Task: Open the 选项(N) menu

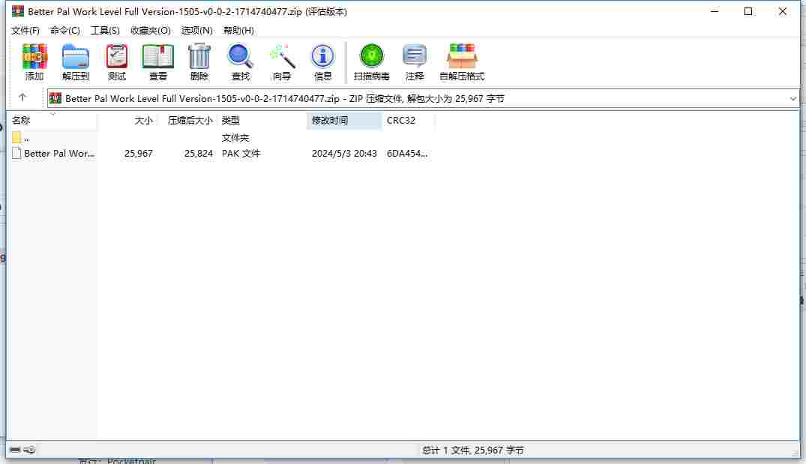Action: pyautogui.click(x=197, y=30)
